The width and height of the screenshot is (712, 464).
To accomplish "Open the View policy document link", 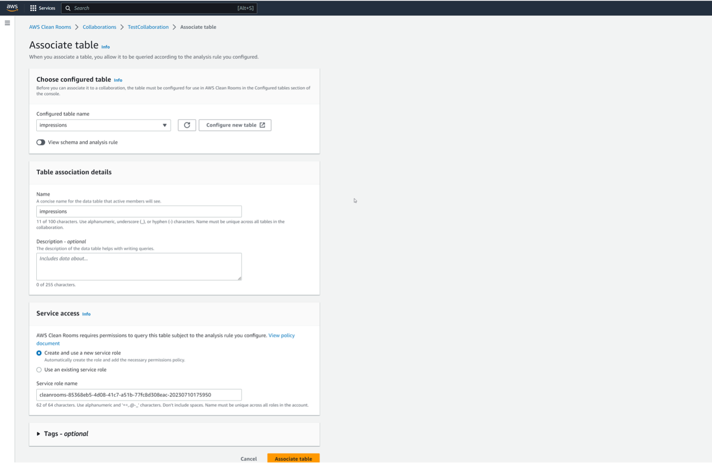I will coord(281,335).
